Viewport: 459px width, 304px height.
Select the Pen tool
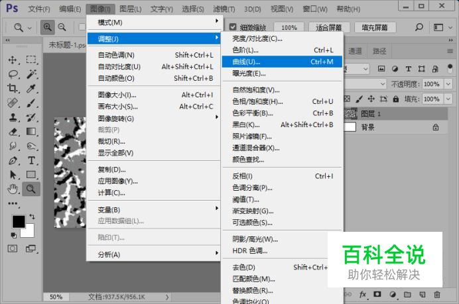[13, 160]
